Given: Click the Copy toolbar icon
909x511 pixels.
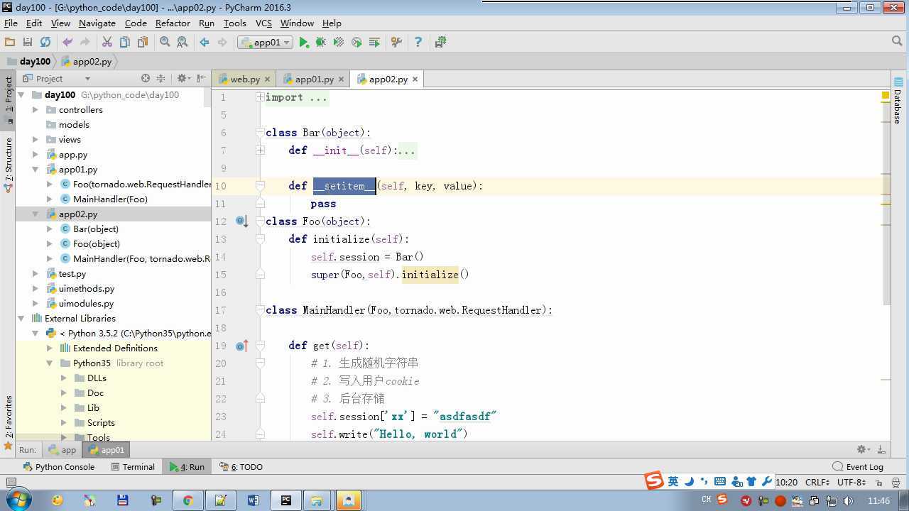Looking at the screenshot, I should 125,43.
